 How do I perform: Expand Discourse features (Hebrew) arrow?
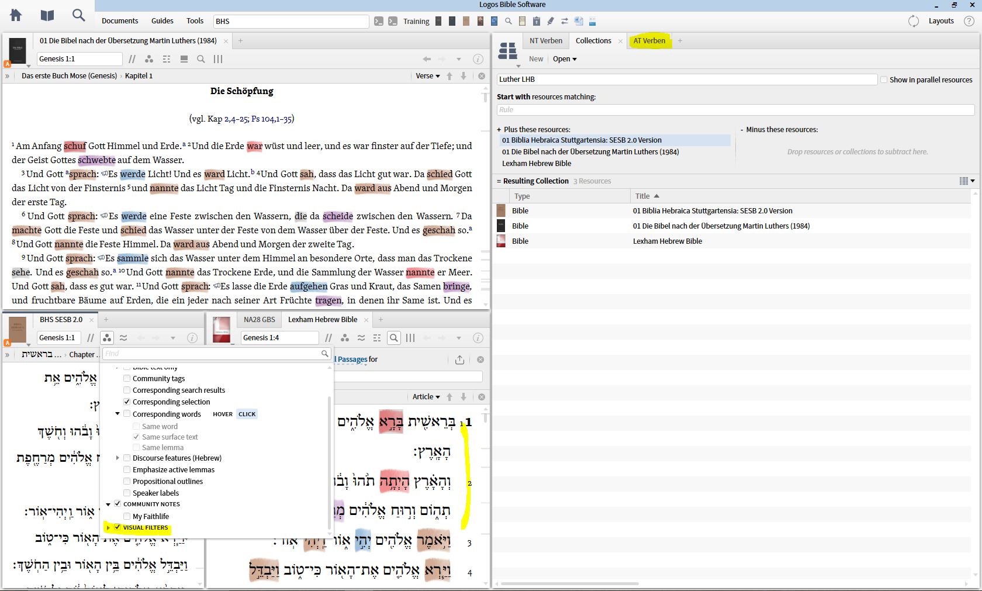pyautogui.click(x=117, y=458)
